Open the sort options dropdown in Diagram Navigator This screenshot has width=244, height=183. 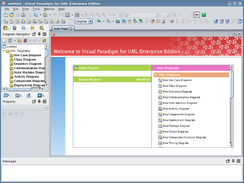click(x=30, y=41)
